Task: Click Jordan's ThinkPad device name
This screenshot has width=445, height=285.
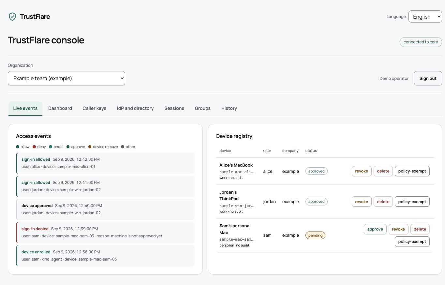Action: pyautogui.click(x=229, y=195)
